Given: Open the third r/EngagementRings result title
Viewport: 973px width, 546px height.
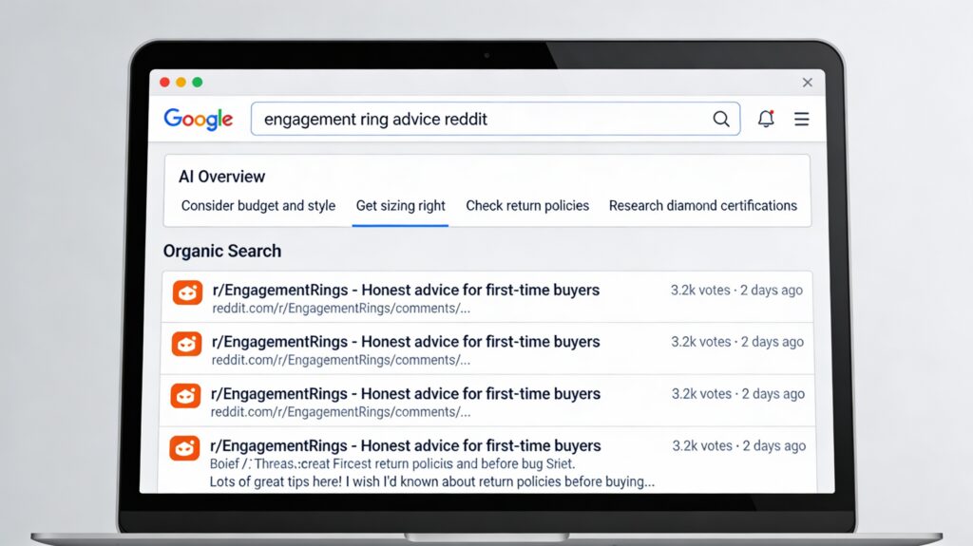Looking at the screenshot, I should (x=406, y=394).
